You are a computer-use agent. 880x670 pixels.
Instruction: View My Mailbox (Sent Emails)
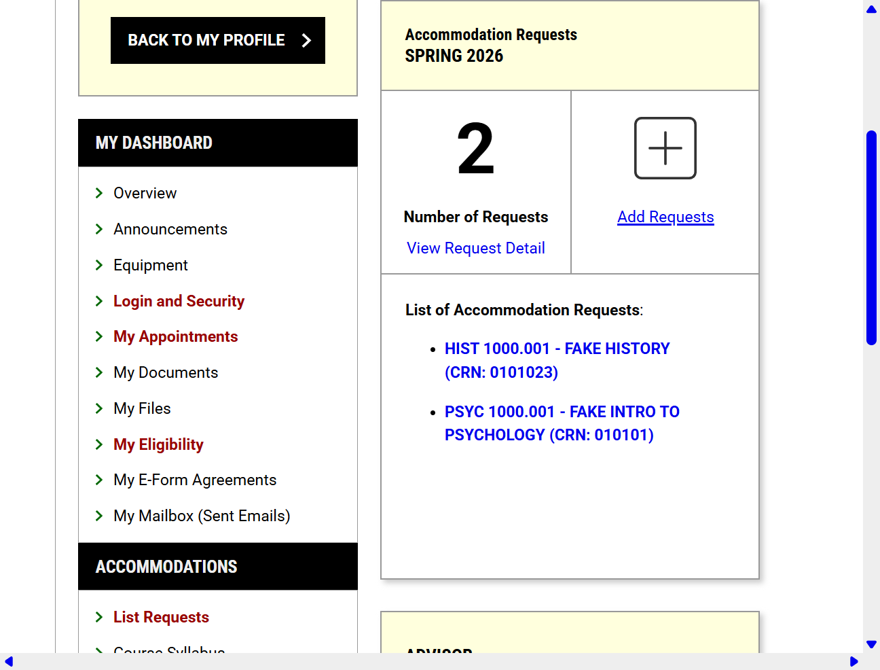tap(202, 516)
